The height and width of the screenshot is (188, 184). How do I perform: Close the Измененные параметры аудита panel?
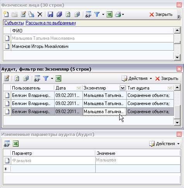pyautogui.click(x=179, y=134)
